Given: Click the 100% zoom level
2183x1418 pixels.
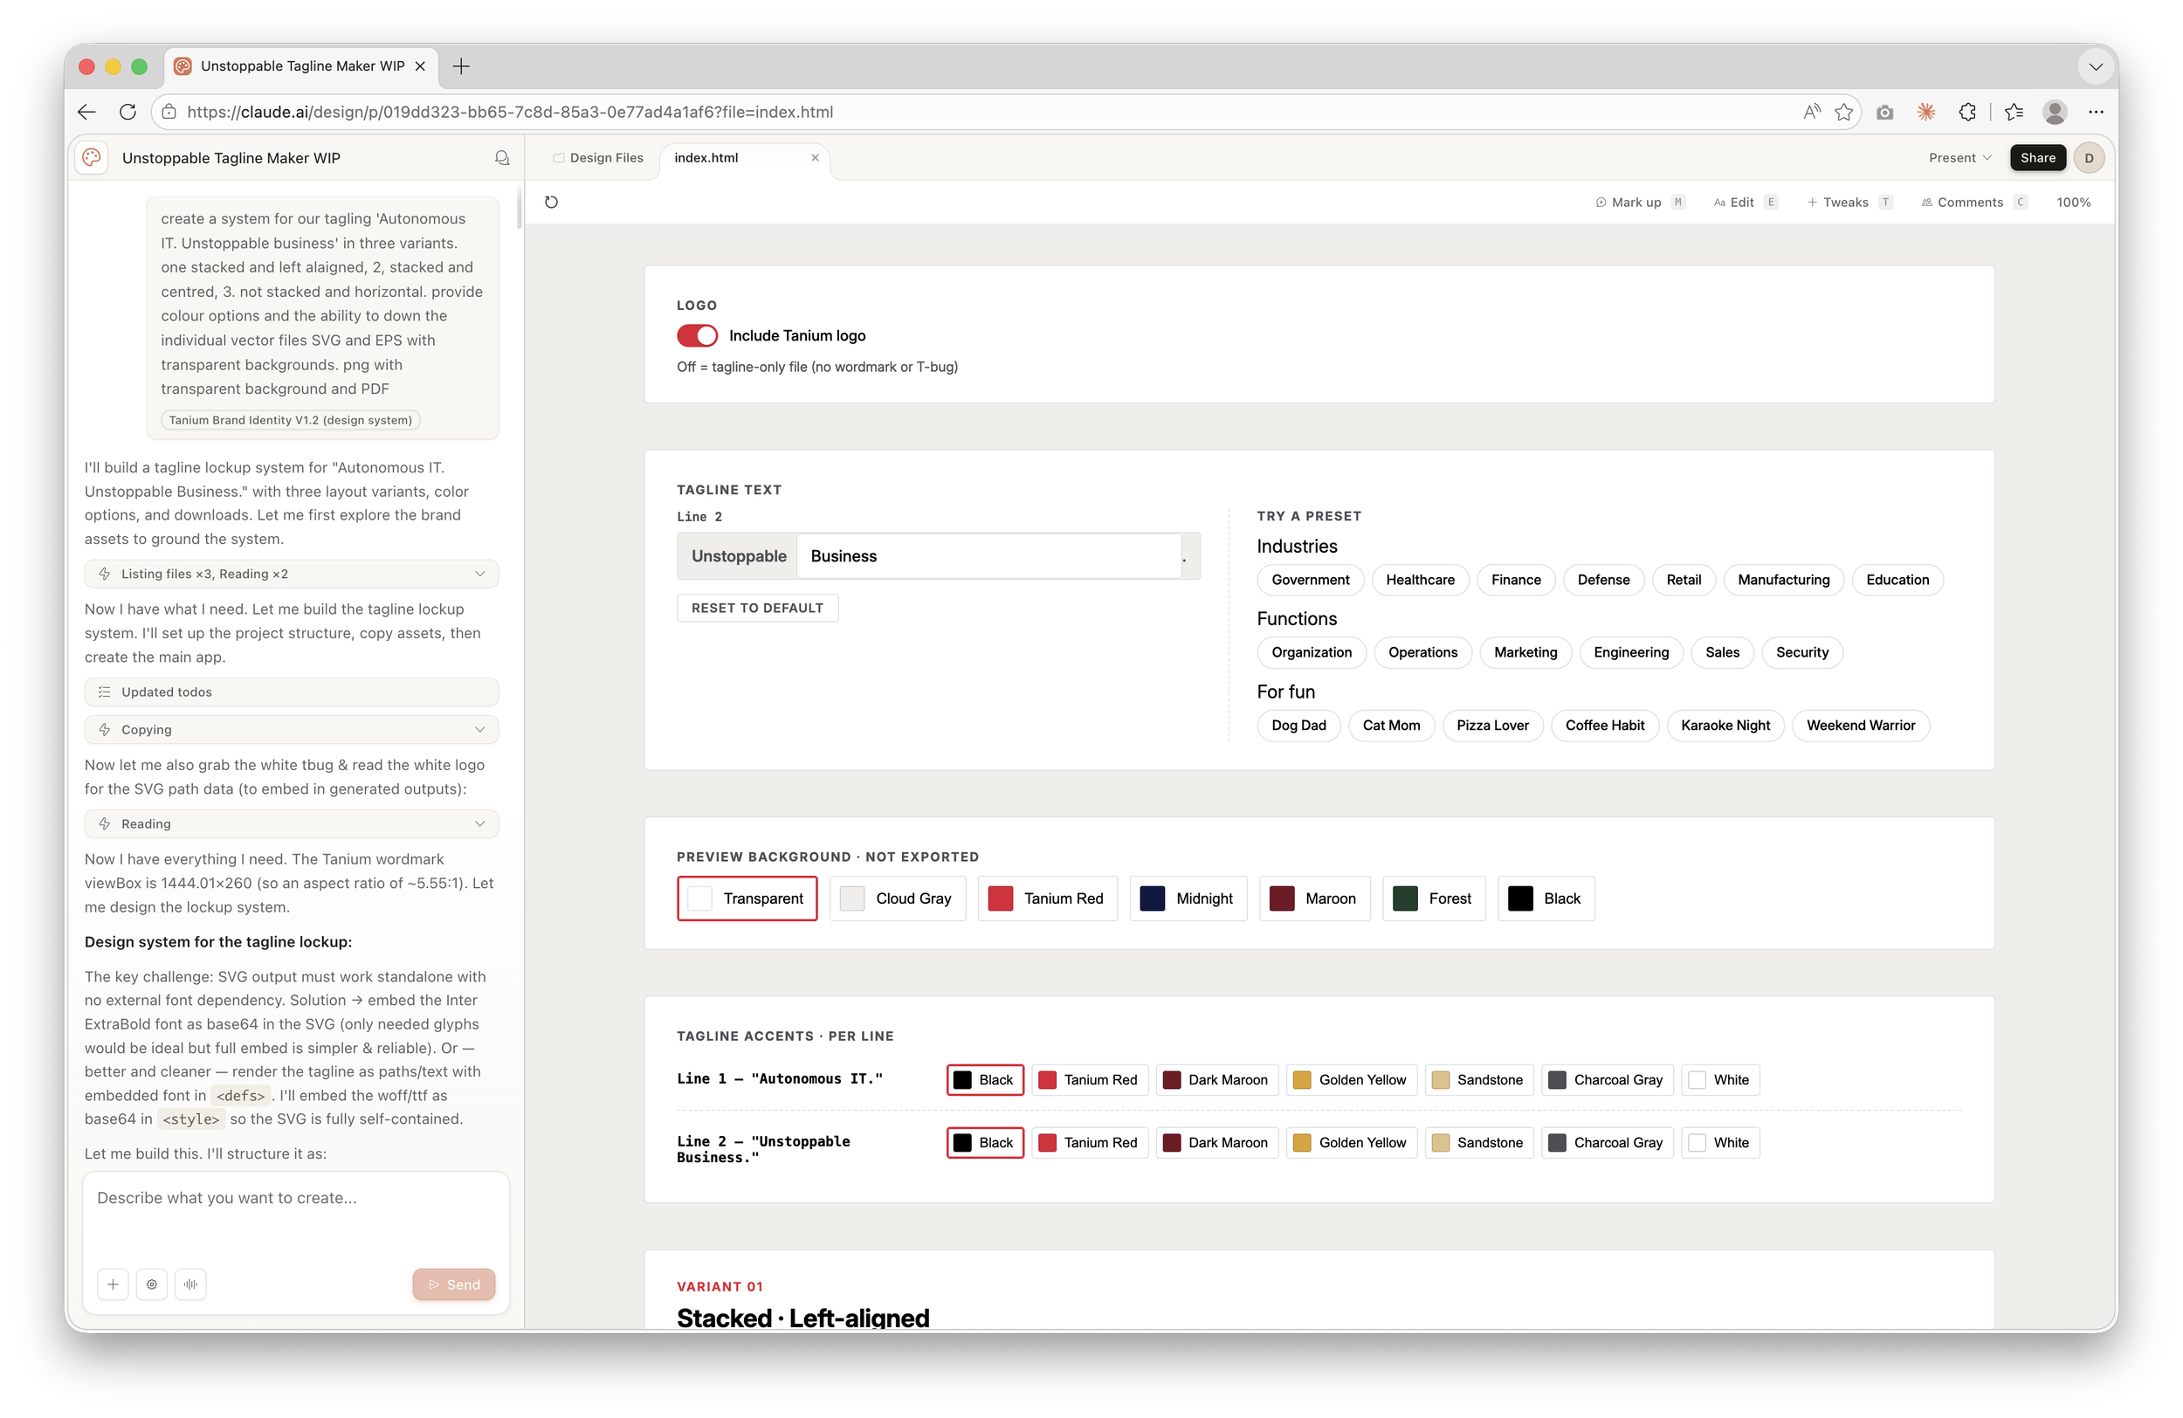Looking at the screenshot, I should click(2073, 202).
